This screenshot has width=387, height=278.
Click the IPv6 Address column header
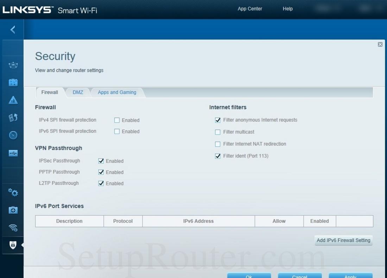198,221
